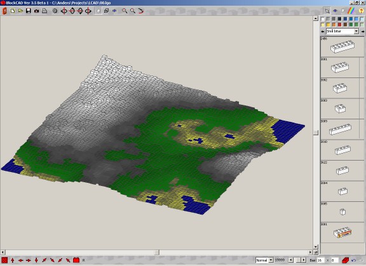
Task: Pick the black color swatch
Action: [339, 19]
